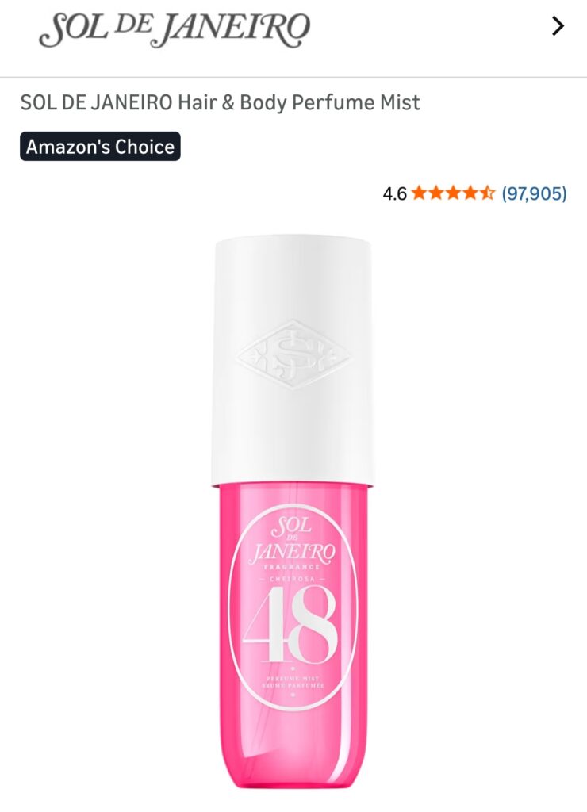Tap the Amazon's Choice badge
587x812 pixels.
click(x=100, y=147)
